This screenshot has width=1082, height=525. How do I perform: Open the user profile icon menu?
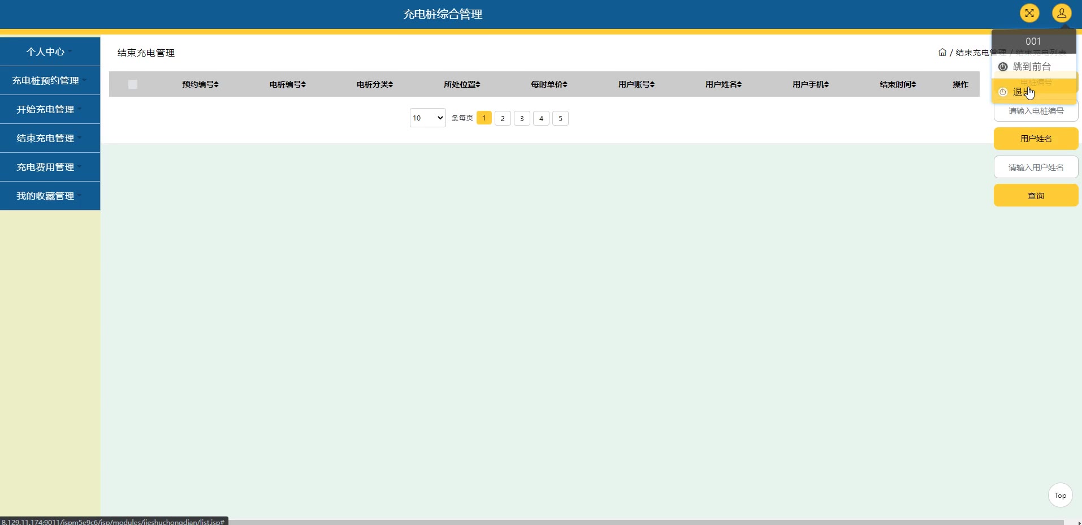pyautogui.click(x=1062, y=13)
